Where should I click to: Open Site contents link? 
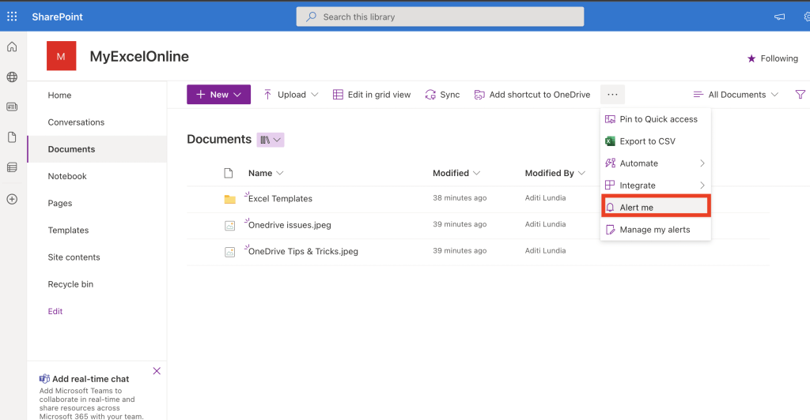(x=74, y=257)
